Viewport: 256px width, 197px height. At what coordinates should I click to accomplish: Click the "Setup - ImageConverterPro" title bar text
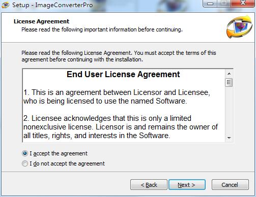click(52, 5)
